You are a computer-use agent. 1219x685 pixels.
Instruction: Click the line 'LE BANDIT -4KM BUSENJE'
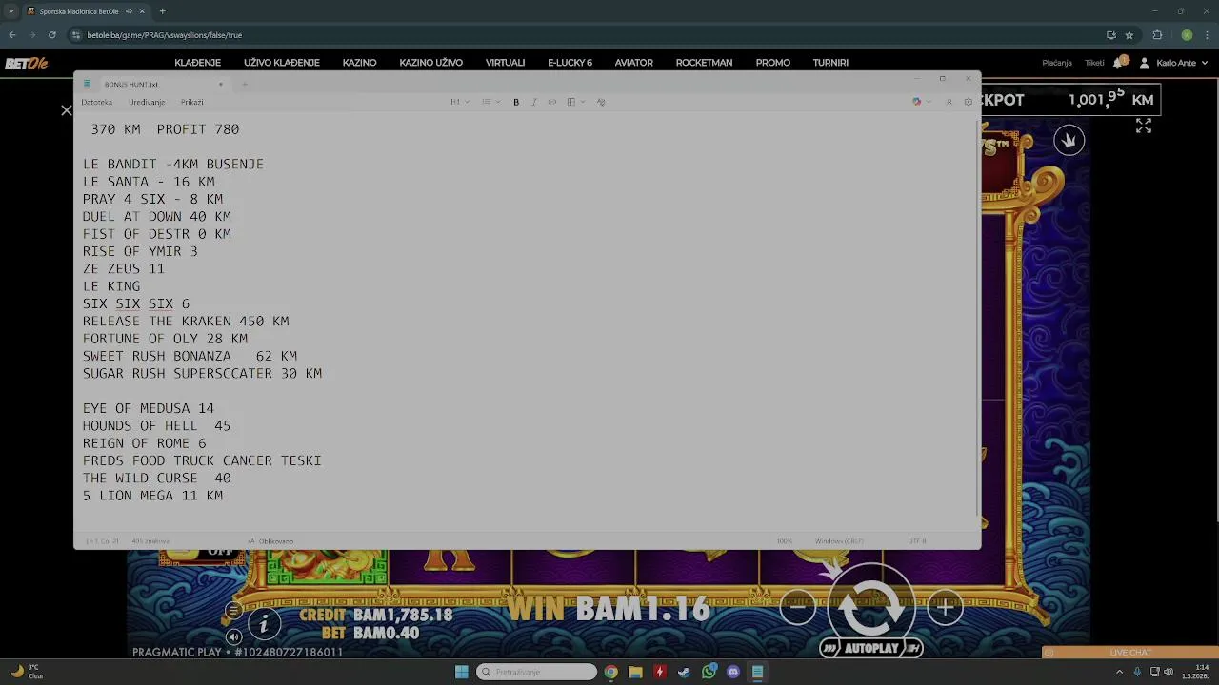(x=173, y=164)
